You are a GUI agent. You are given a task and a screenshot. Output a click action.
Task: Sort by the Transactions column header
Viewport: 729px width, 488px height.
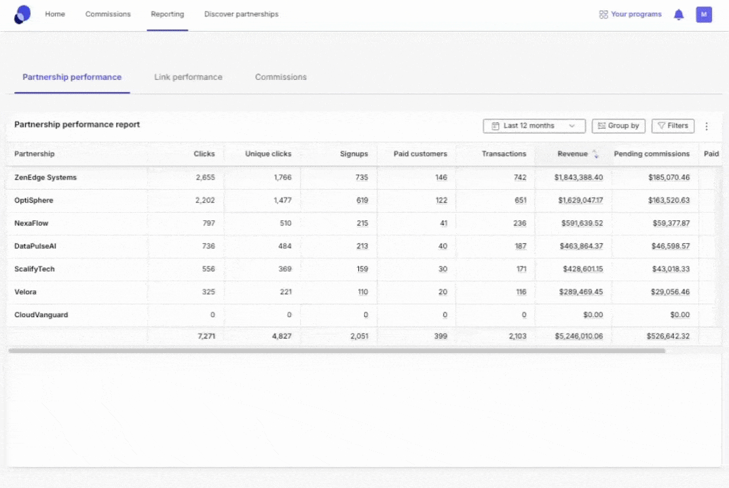tap(504, 154)
